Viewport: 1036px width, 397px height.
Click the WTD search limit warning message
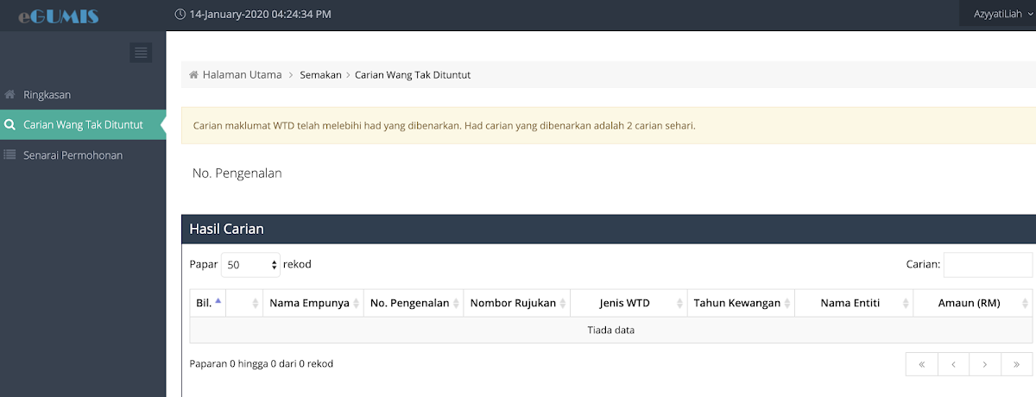point(609,125)
